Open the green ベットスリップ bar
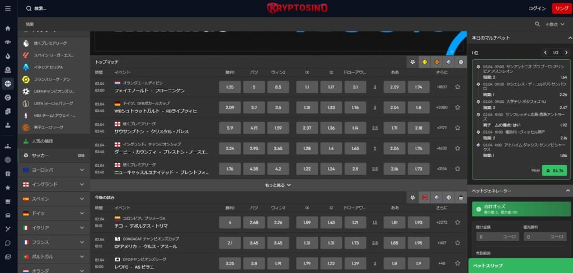The height and width of the screenshot is (273, 573). point(520,266)
